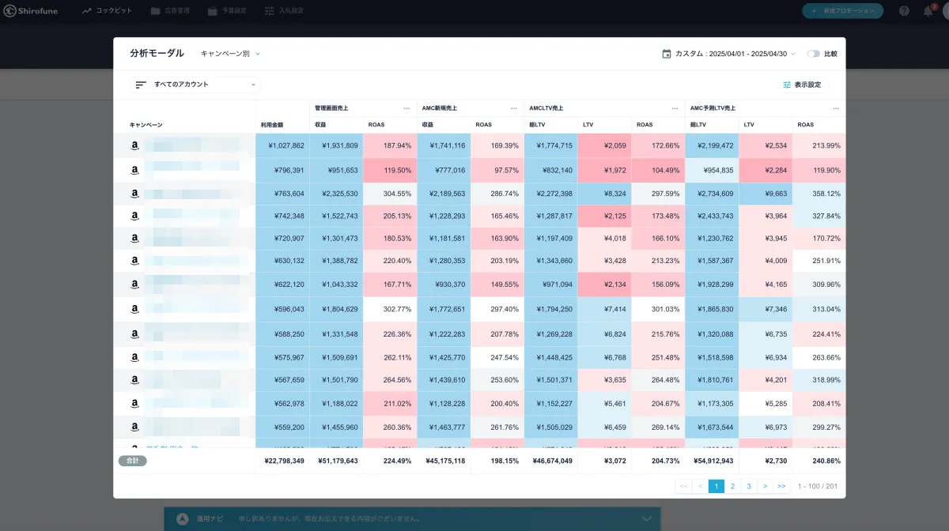Viewport: 949px width, 531px height.
Task: Expand the 運用ナビ panel chevron
Action: coord(647,518)
